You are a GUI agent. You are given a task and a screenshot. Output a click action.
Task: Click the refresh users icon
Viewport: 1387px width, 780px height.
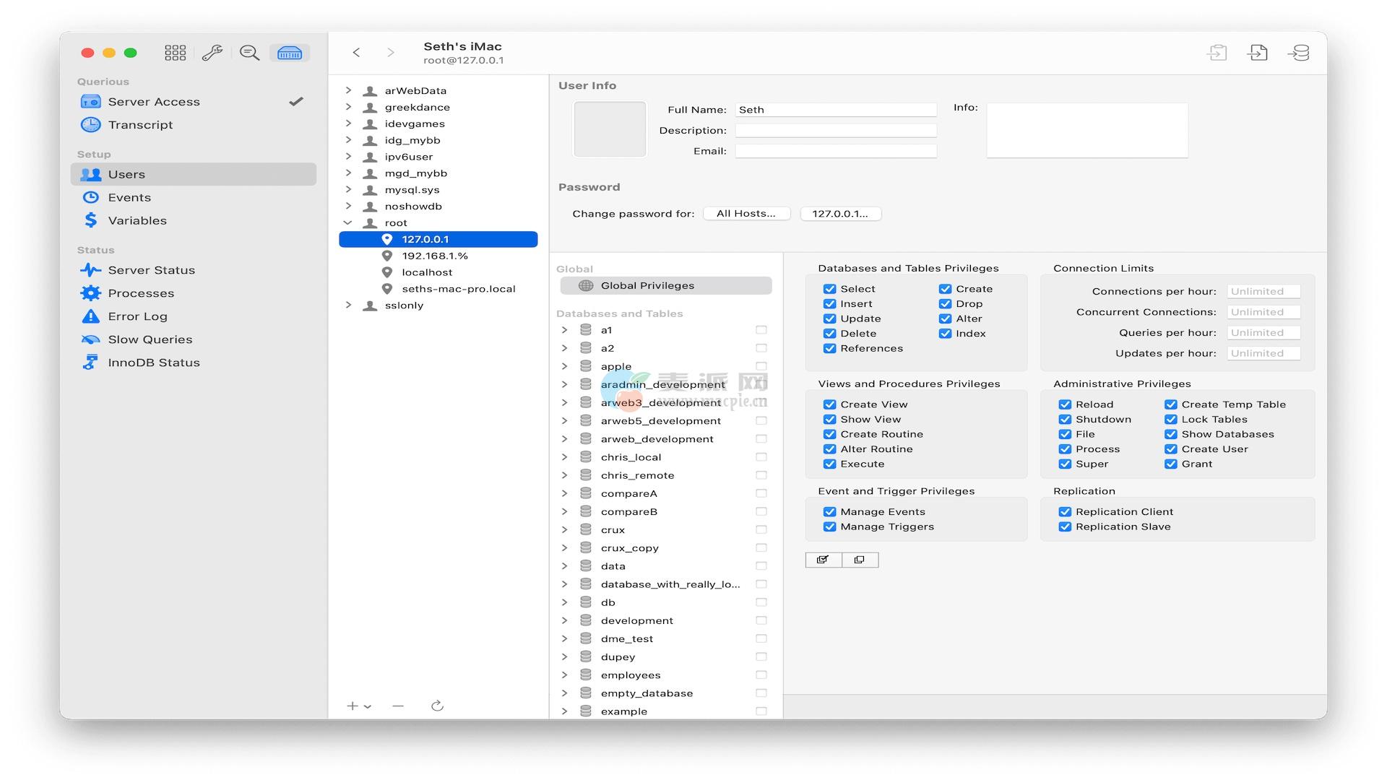437,706
